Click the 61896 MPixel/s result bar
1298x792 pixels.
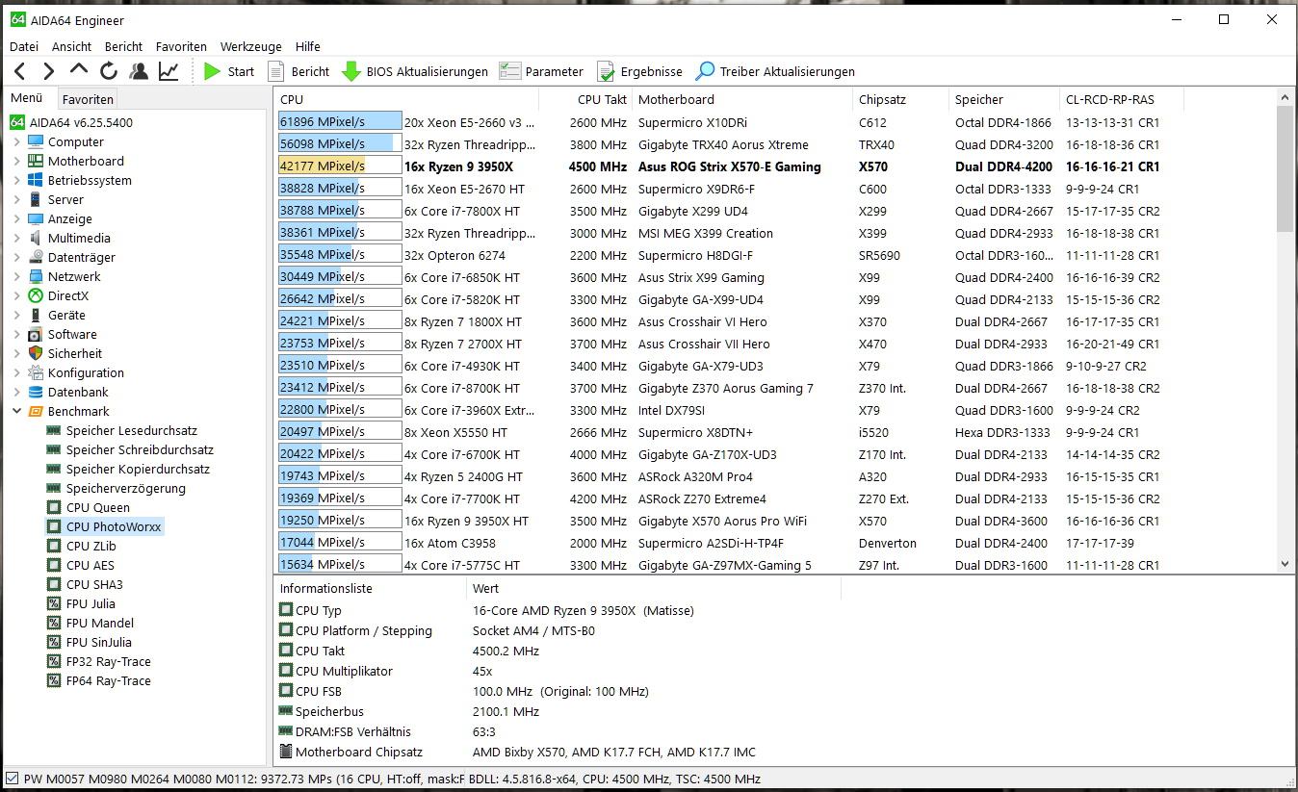[x=339, y=122]
